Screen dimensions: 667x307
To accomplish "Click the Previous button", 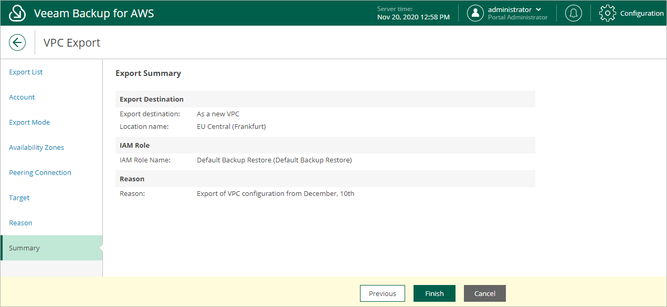I will click(x=383, y=293).
